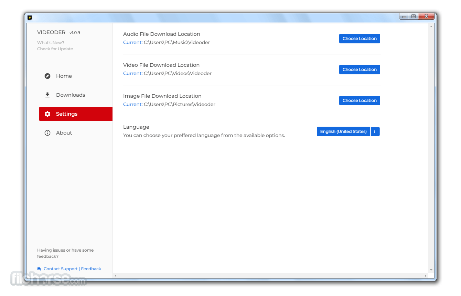Click the horizontal scrollbar left arrow
Image resolution: width=461 pixels, height=296 pixels.
click(116, 276)
